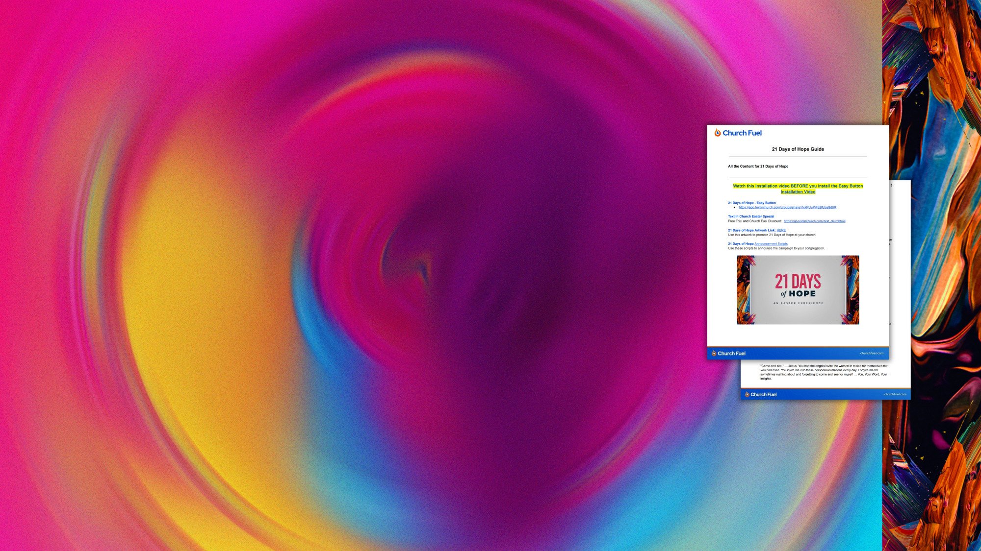Click the HERE artwork link
The image size is (981, 551).
(781, 230)
